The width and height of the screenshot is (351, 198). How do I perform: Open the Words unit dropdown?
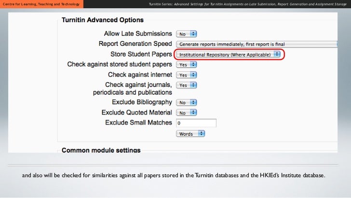coord(190,134)
